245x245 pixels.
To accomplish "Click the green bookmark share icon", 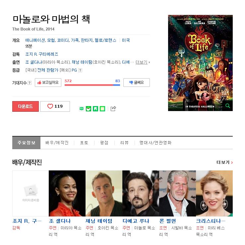I will [95, 109].
